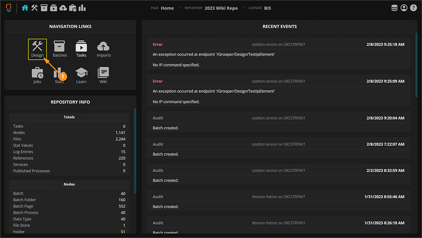The height and width of the screenshot is (238, 422).
Task: Click the Grooper logo in the top-left
Action: (x=8, y=8)
